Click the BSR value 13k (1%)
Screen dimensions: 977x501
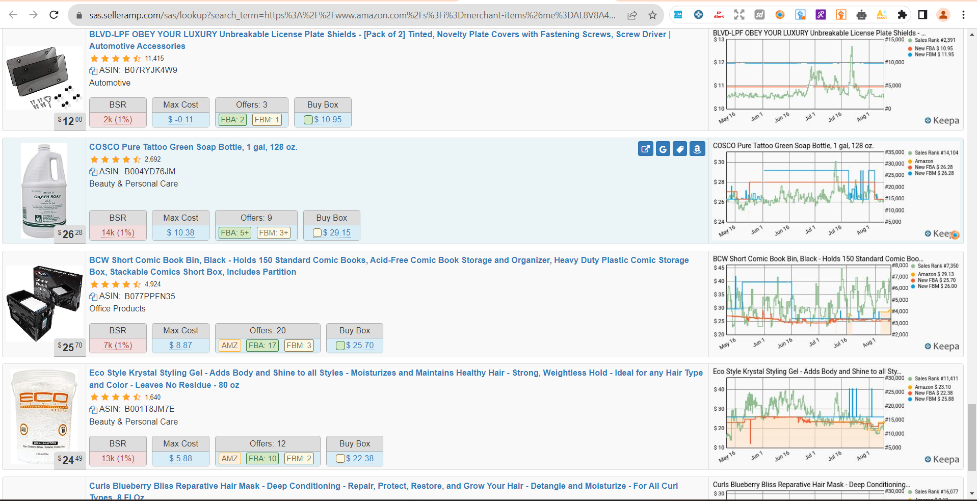(x=118, y=458)
